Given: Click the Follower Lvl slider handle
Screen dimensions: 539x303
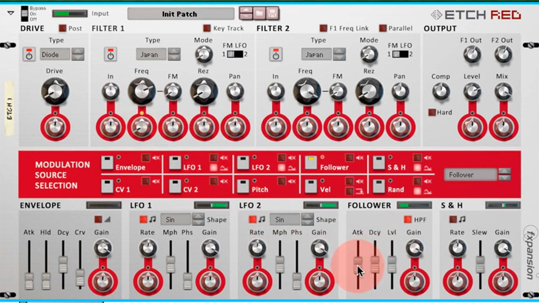Looking at the screenshot, I should click(x=392, y=264).
